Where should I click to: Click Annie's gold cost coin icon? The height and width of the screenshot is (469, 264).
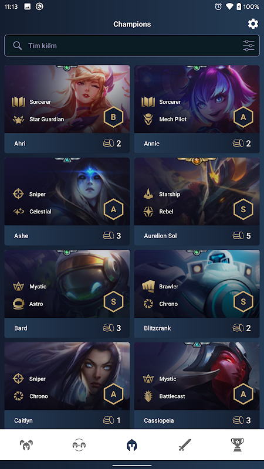pyautogui.click(x=238, y=143)
